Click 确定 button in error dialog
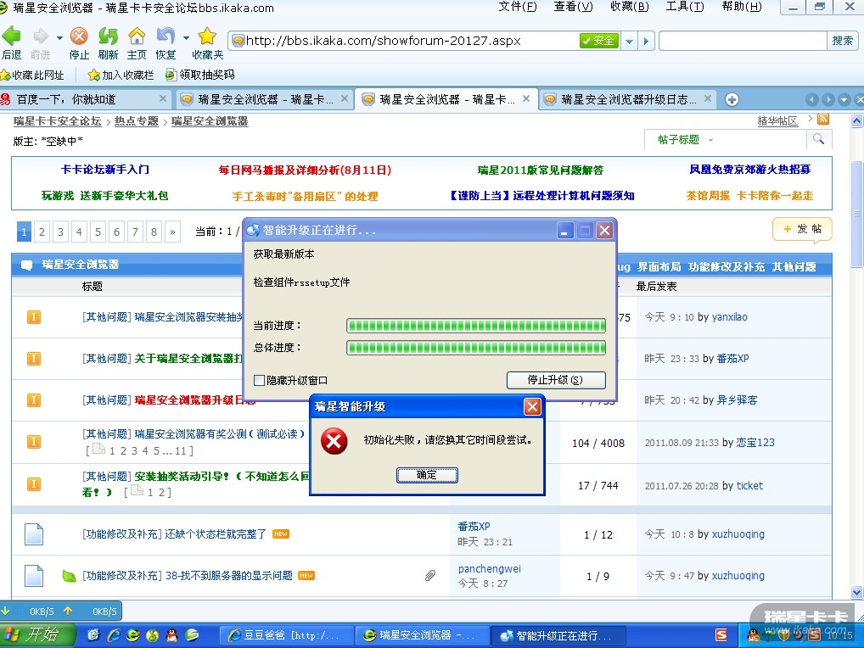Image resolution: width=864 pixels, height=648 pixels. pos(427,475)
